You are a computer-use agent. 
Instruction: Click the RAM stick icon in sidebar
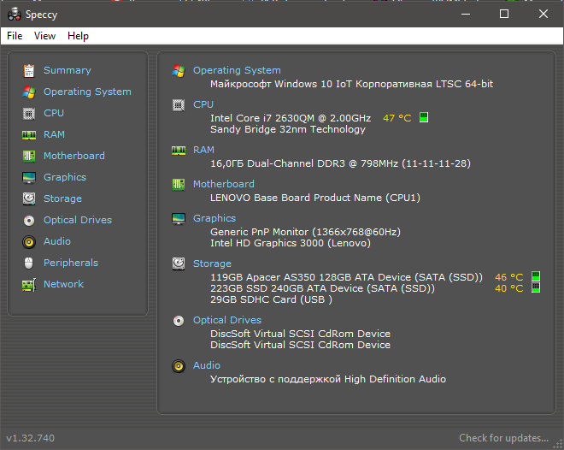29,134
